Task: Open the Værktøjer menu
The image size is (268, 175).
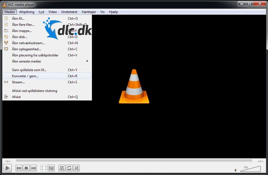Action: pos(89,12)
